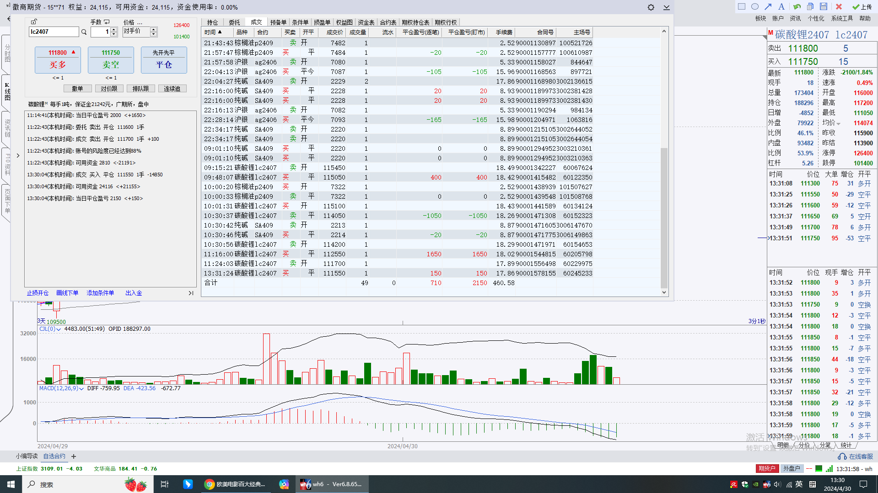The height and width of the screenshot is (493, 878).
Task: Select the 期货户 account toggle
Action: (x=767, y=468)
